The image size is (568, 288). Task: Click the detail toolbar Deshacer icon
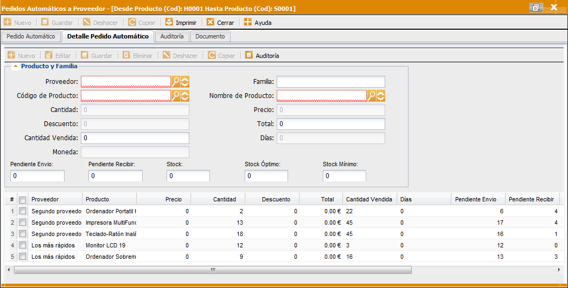click(166, 55)
